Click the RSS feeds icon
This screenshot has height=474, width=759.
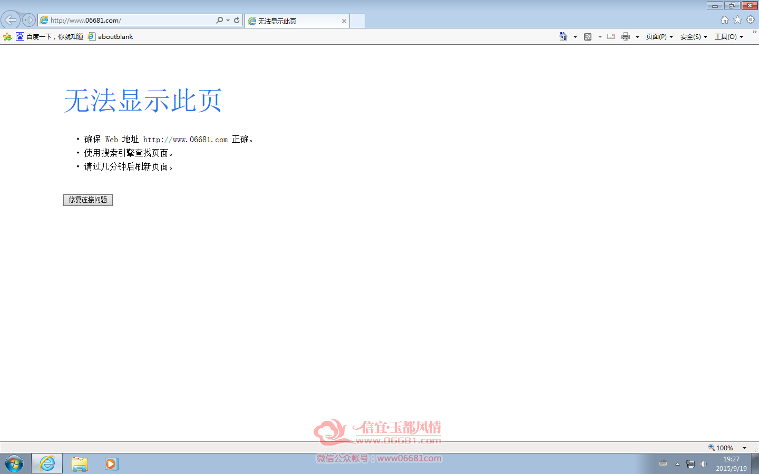coord(588,36)
